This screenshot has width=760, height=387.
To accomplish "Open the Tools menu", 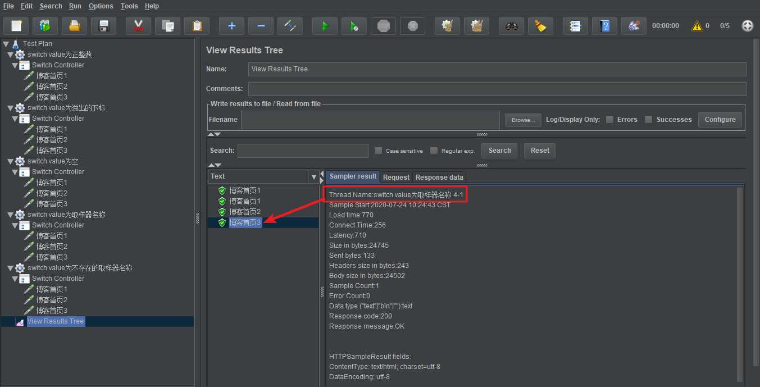I will pos(129,6).
